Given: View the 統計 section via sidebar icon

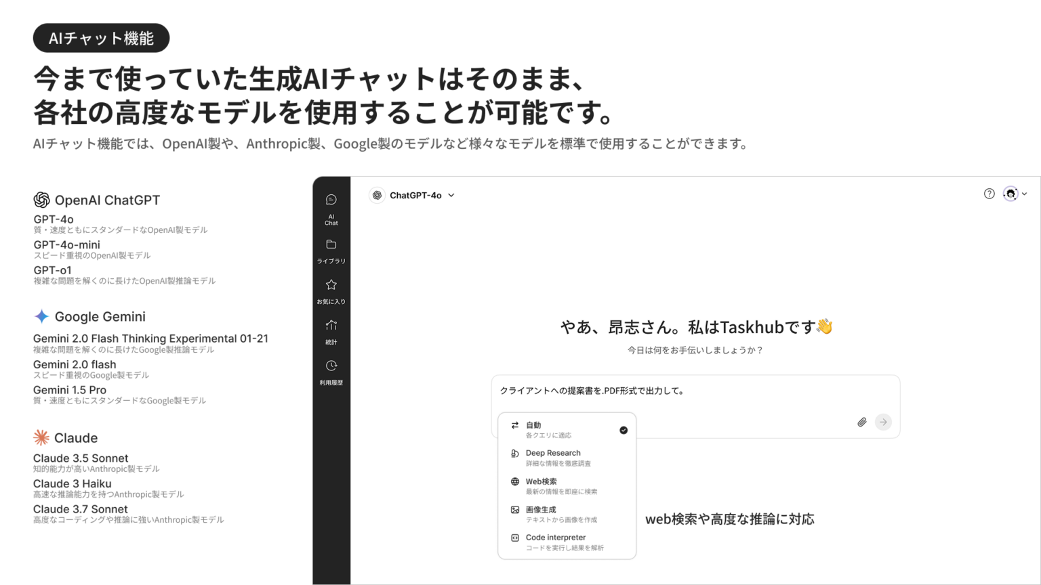Looking at the screenshot, I should [331, 330].
